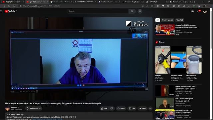This screenshot has height=120, width=213.
Task: Select the All filter chip
Action: point(157,20)
